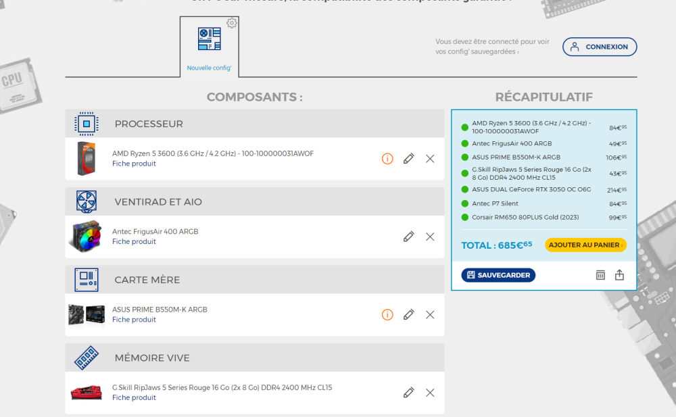Screen dimensions: 676x417
Task: Click the CARTE MÈRE section header
Action: (x=254, y=279)
